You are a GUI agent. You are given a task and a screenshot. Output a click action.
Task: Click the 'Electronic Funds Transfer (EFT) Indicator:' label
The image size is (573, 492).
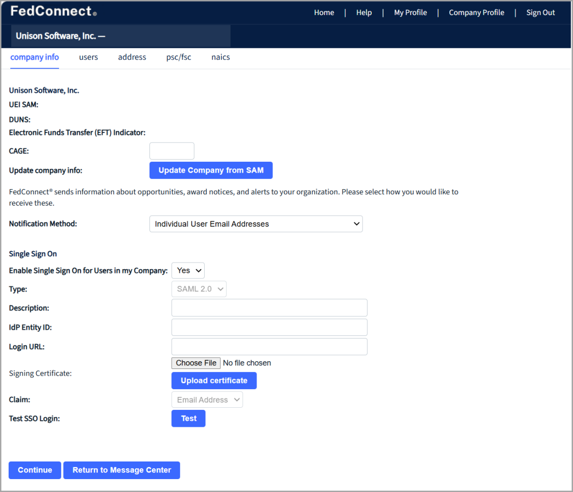pos(77,133)
